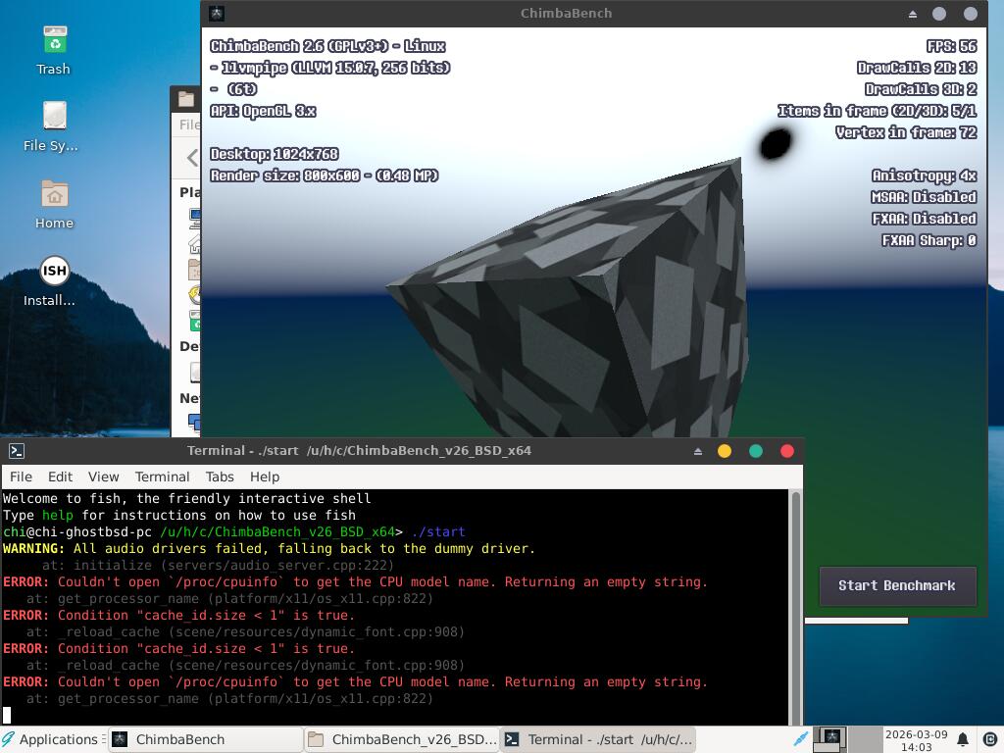Viewport: 1004px width, 753px height.
Task: Switch to the Terminal taskbar button
Action: coord(598,739)
